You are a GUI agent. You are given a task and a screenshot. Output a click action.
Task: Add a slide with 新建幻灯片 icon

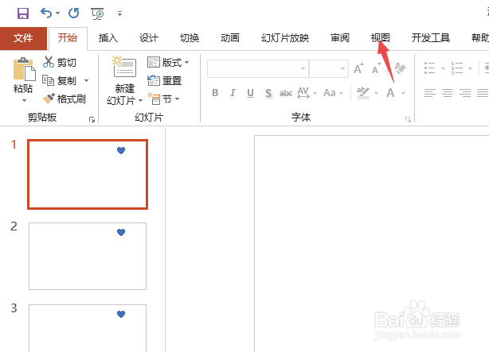(125, 67)
